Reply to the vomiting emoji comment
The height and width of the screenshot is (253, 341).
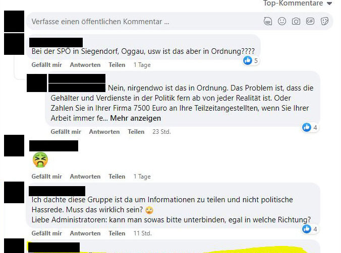(85, 177)
